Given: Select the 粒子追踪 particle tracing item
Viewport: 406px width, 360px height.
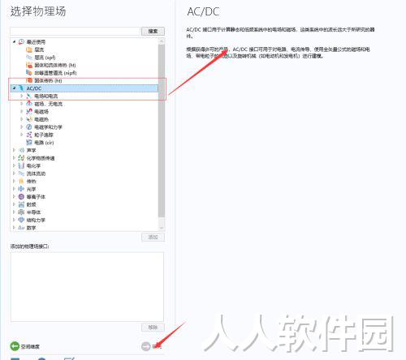Looking at the screenshot, I should pos(44,135).
